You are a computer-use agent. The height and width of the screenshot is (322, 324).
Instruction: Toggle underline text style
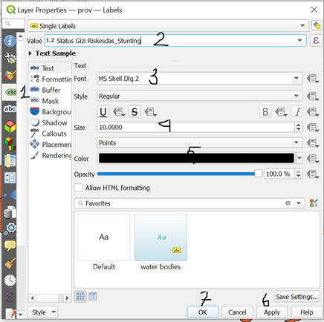pos(103,112)
